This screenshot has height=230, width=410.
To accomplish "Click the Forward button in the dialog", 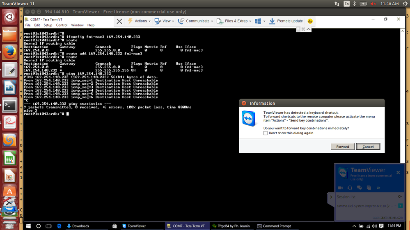I will point(343,147).
